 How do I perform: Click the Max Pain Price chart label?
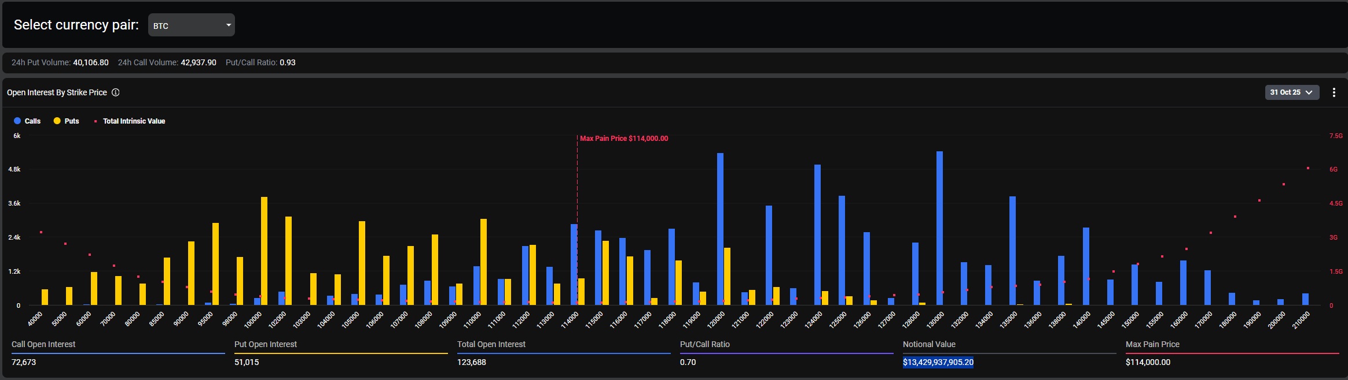[x=623, y=139]
